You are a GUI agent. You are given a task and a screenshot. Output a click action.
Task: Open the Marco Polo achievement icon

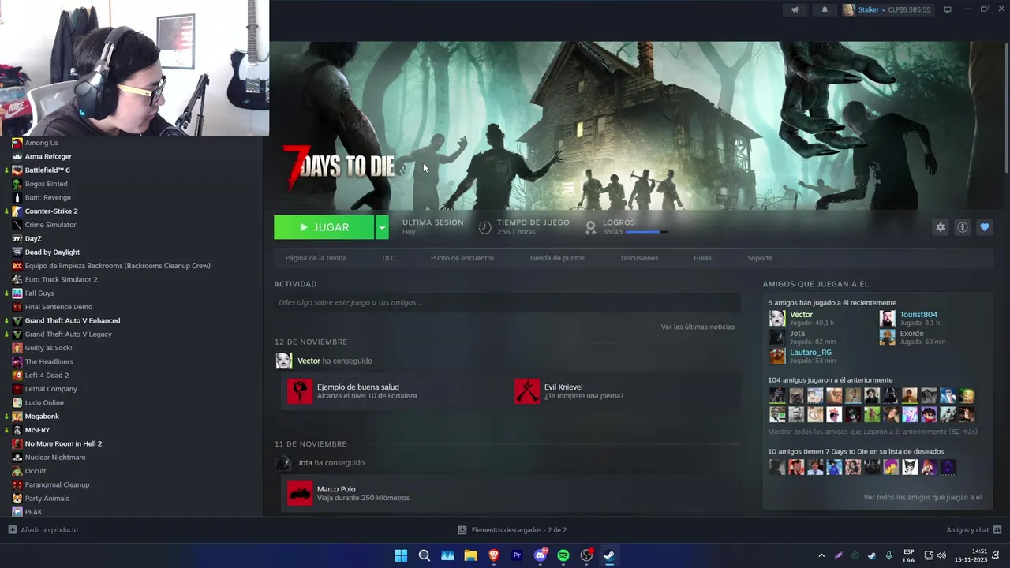click(x=300, y=493)
